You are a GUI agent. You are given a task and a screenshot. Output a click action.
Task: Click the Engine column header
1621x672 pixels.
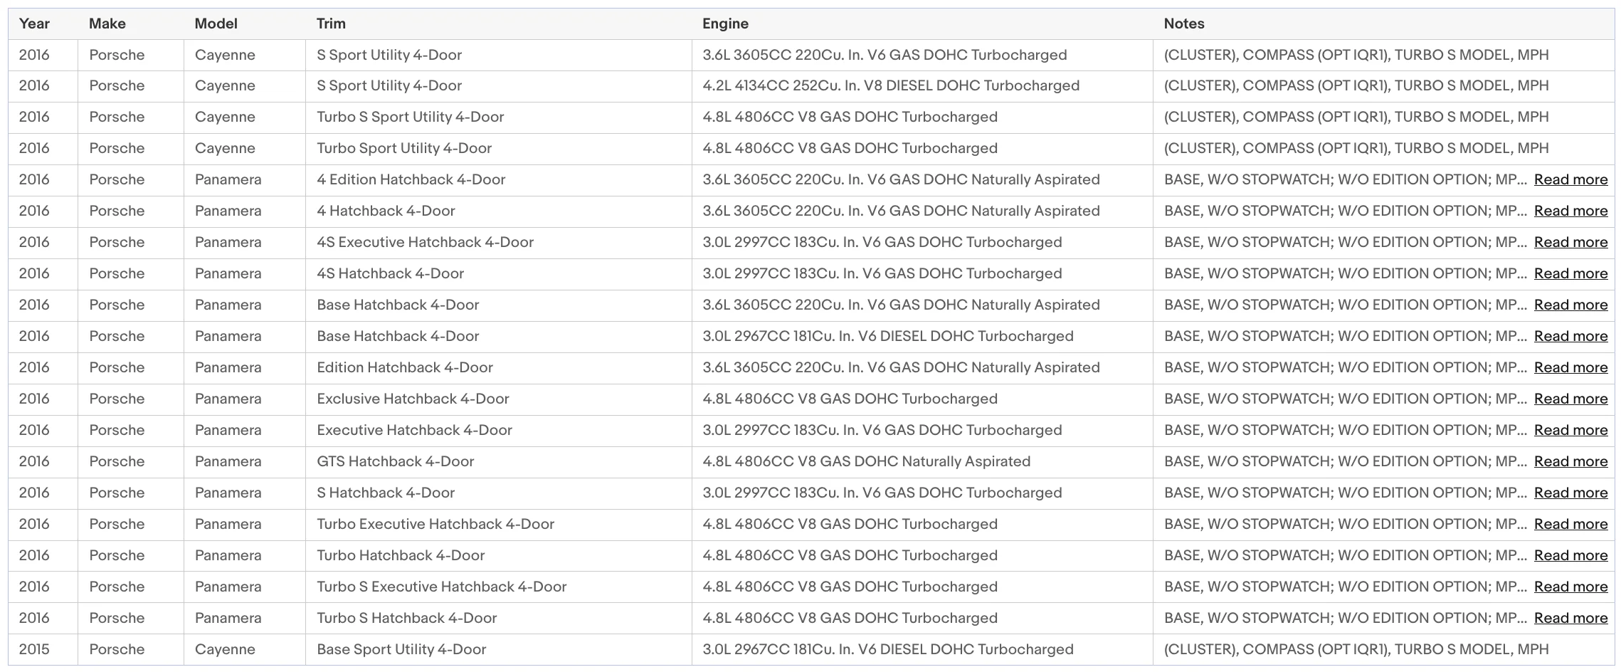725,23
